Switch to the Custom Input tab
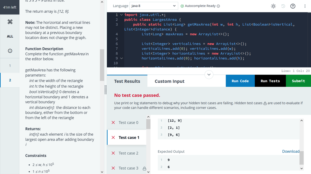 click(169, 81)
